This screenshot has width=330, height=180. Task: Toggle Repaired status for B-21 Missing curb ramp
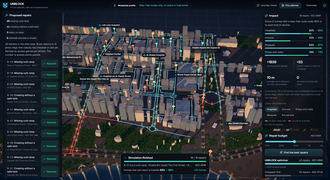[x=50, y=122]
